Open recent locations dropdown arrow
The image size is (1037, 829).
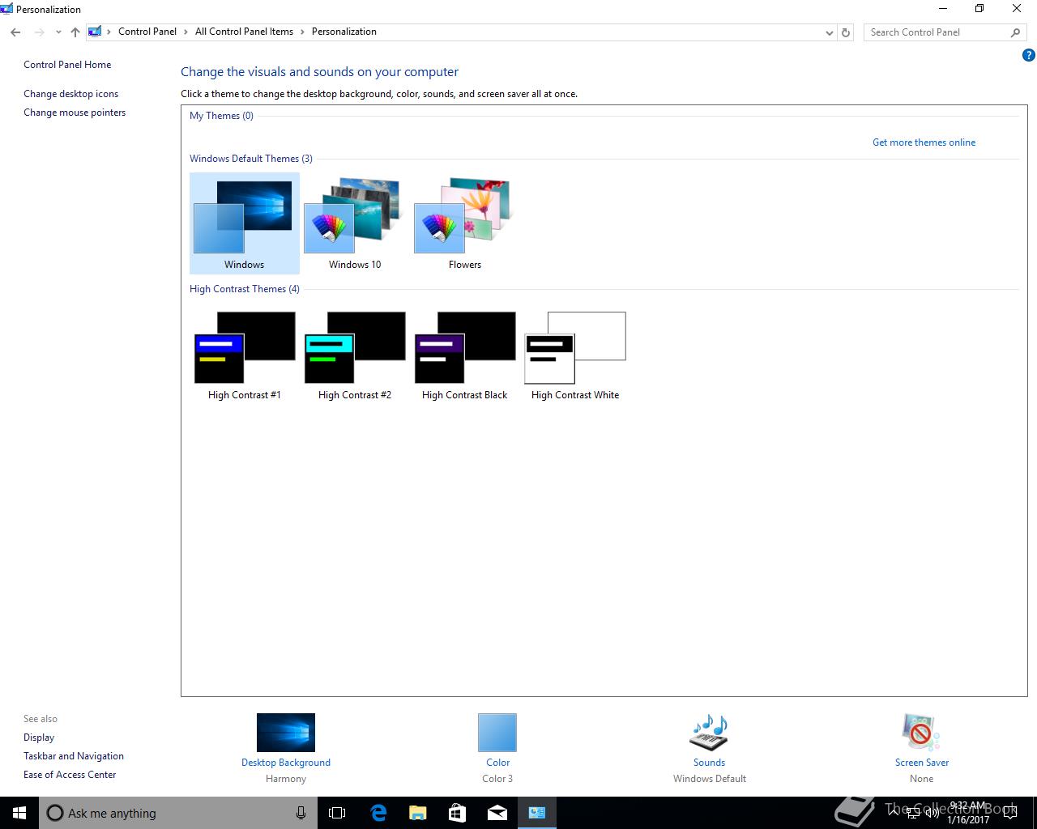[58, 32]
